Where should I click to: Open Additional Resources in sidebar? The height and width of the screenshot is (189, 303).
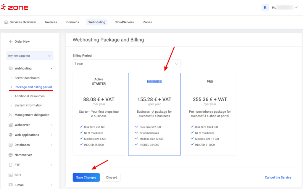pyautogui.click(x=30, y=96)
